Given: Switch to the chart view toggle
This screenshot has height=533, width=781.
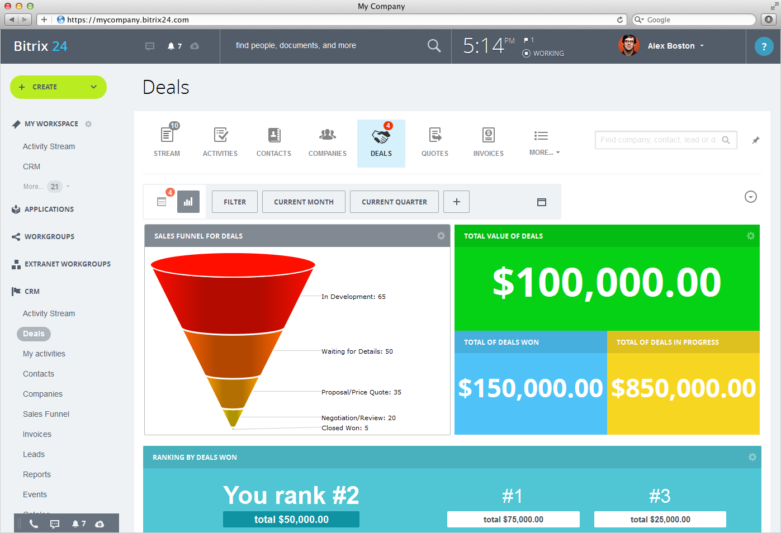Looking at the screenshot, I should (x=188, y=202).
